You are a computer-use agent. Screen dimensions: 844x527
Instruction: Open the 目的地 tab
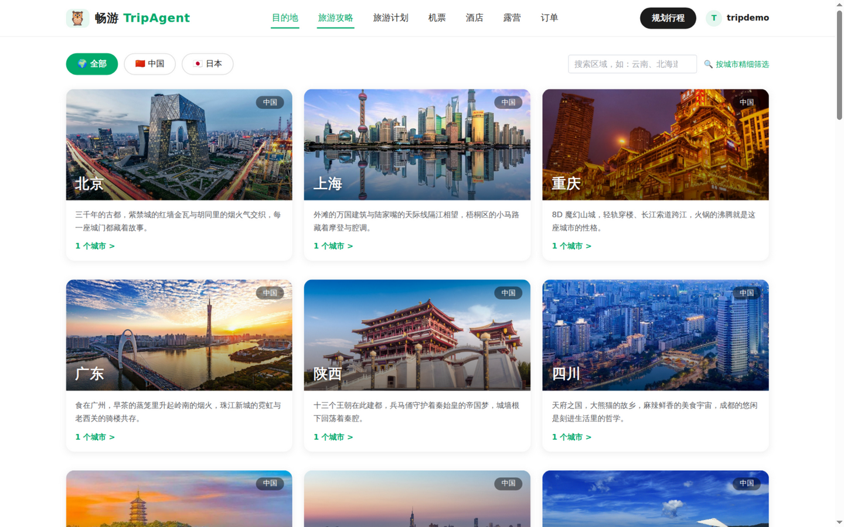[x=285, y=18]
